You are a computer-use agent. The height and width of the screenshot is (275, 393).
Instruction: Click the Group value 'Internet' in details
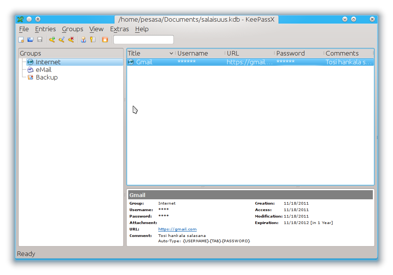[167, 203]
